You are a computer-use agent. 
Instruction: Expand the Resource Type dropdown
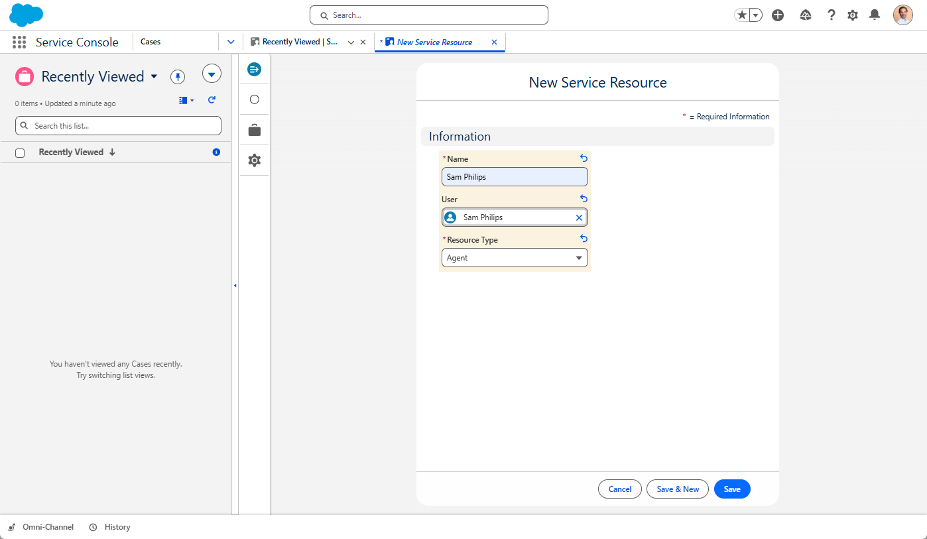(515, 258)
